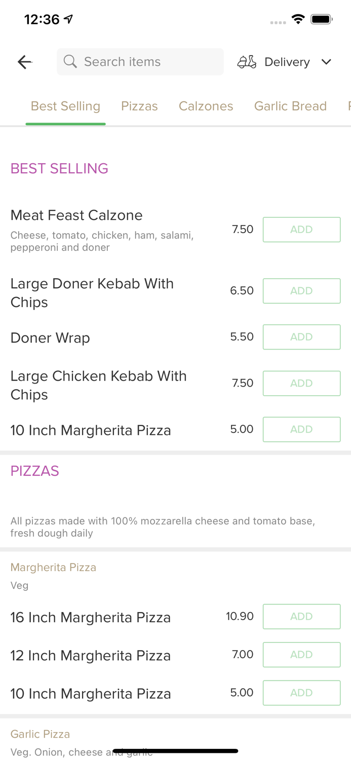Add the Meat Feast Calzone to order
Image resolution: width=351 pixels, height=760 pixels.
pos(301,229)
